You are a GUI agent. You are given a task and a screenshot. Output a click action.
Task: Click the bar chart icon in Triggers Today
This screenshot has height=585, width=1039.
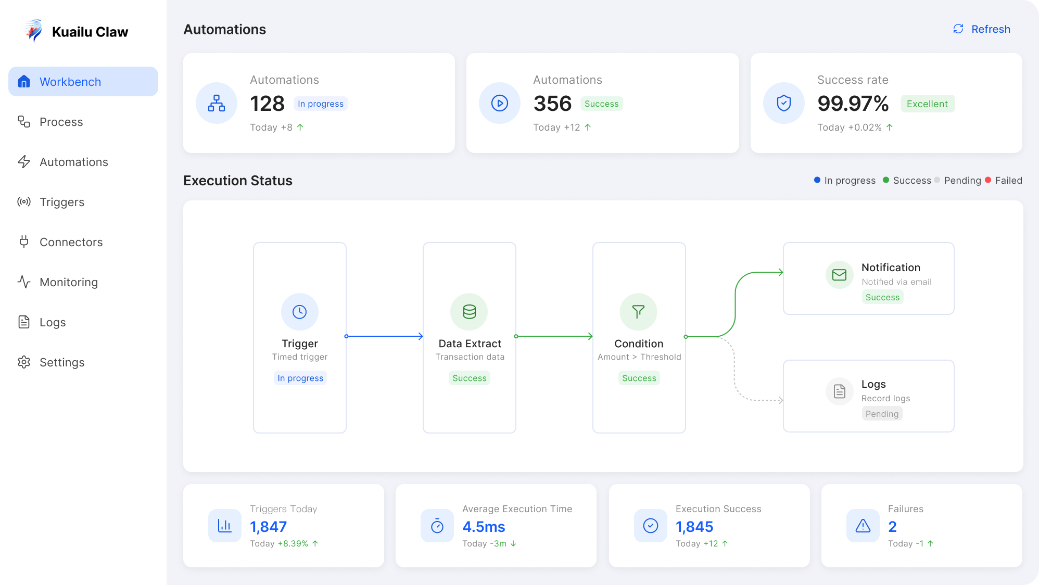coord(225,526)
